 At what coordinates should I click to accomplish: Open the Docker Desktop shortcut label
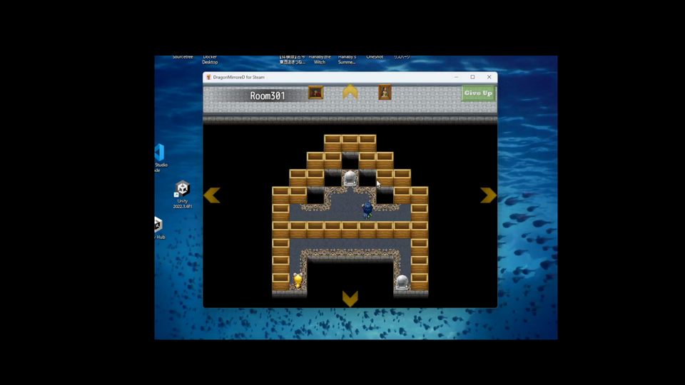click(x=210, y=60)
